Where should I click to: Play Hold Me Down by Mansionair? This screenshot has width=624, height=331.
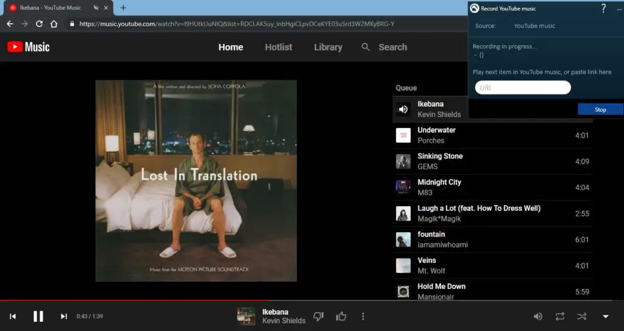coord(492,290)
